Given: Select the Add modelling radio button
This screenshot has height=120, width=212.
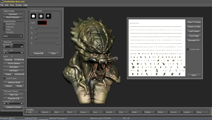Looking at the screenshot, I should point(27,112).
